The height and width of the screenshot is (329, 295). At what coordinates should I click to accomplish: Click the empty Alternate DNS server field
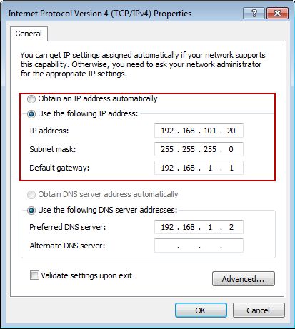coord(199,246)
